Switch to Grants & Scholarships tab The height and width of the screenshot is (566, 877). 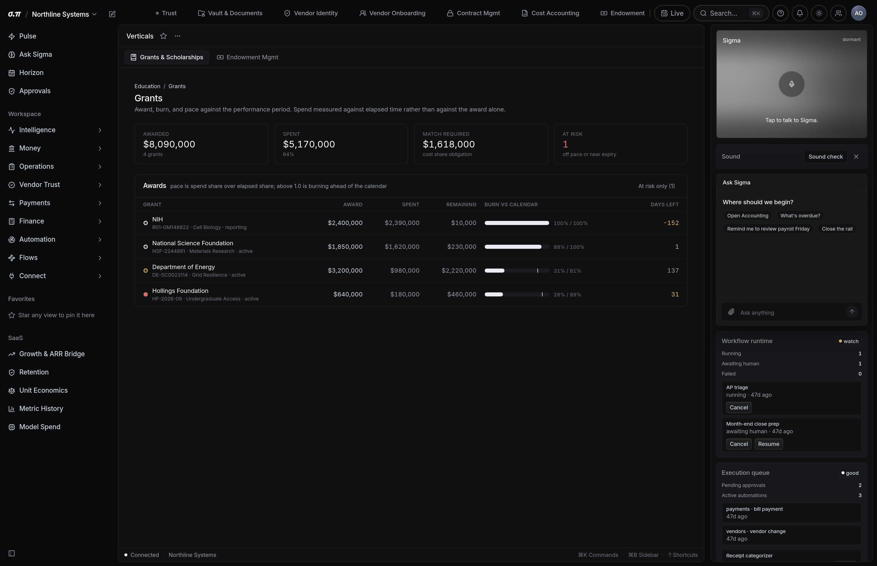coord(167,57)
